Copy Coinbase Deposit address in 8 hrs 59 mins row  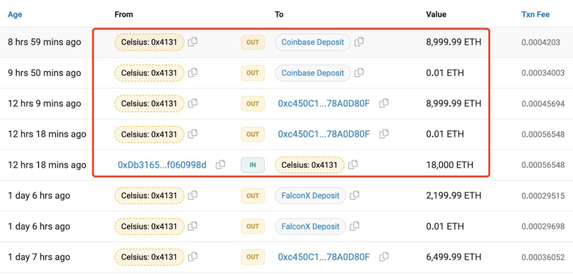359,42
